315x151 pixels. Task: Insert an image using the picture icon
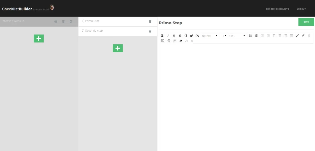(175, 41)
